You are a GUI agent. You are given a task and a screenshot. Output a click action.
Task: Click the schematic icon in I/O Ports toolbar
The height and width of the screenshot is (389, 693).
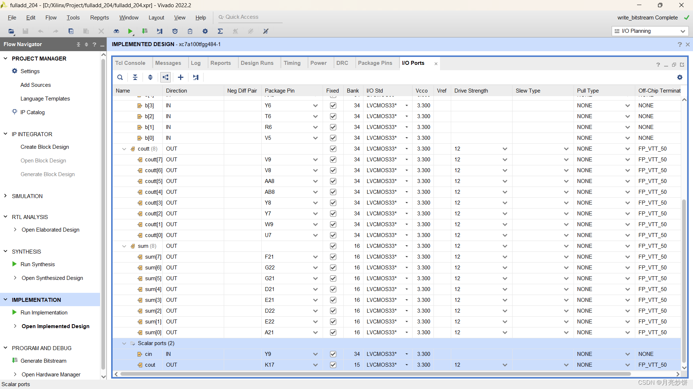pyautogui.click(x=196, y=77)
